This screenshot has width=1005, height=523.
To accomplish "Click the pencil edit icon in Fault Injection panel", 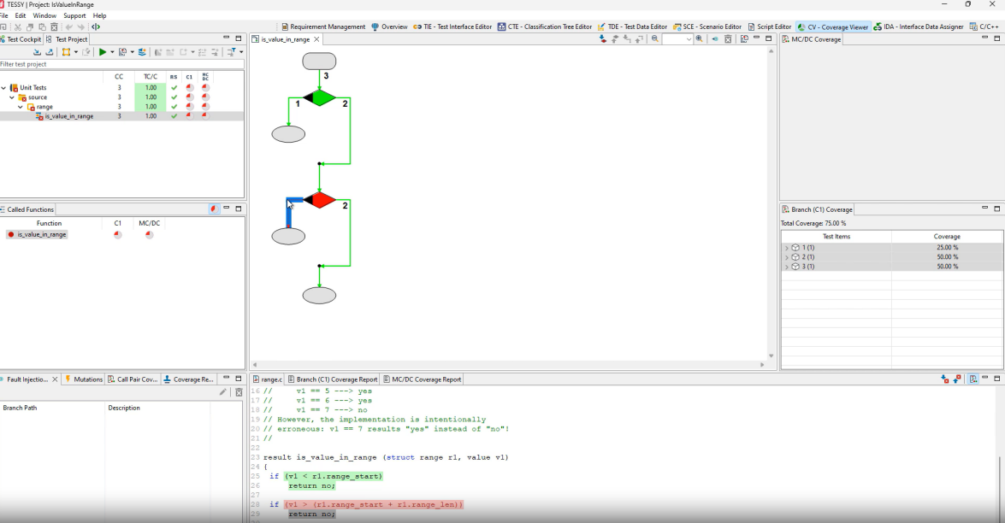I will [223, 392].
